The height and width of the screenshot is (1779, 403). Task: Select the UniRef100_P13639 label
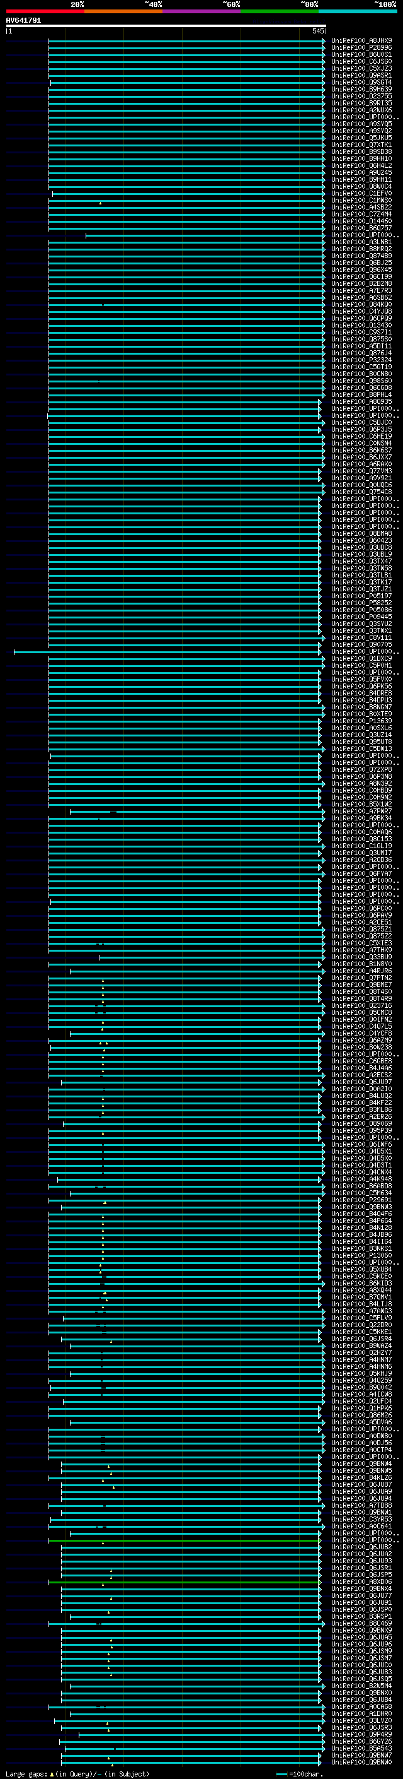click(x=361, y=721)
